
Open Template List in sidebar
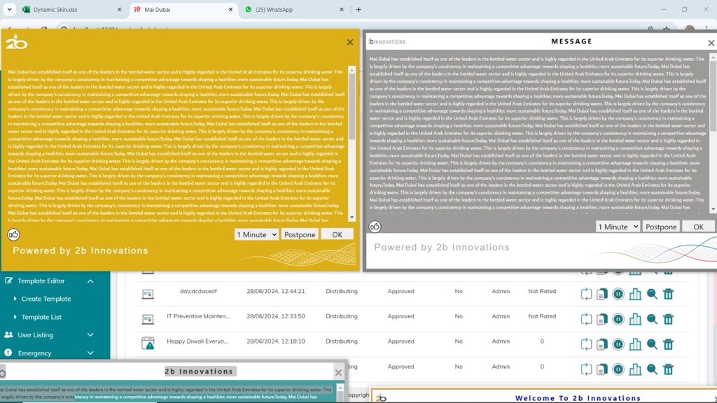(x=41, y=317)
